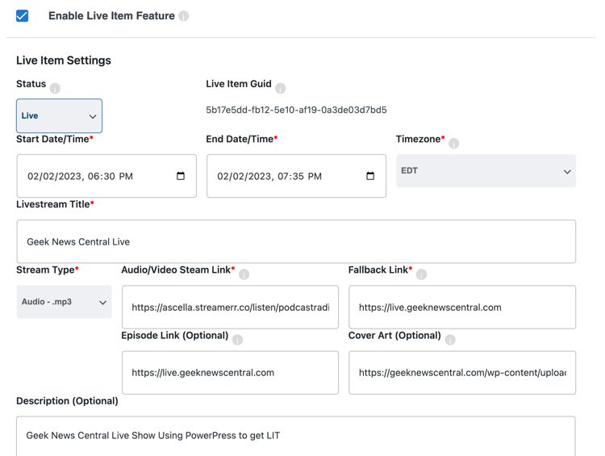Uncheck the Enable Live Item Feature checkbox
Viewport: 605px width, 456px height.
23,16
